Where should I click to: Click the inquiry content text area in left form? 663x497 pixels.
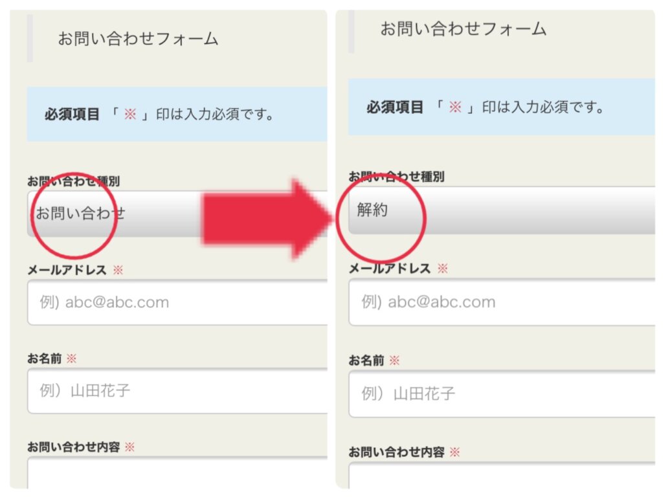pos(177,473)
